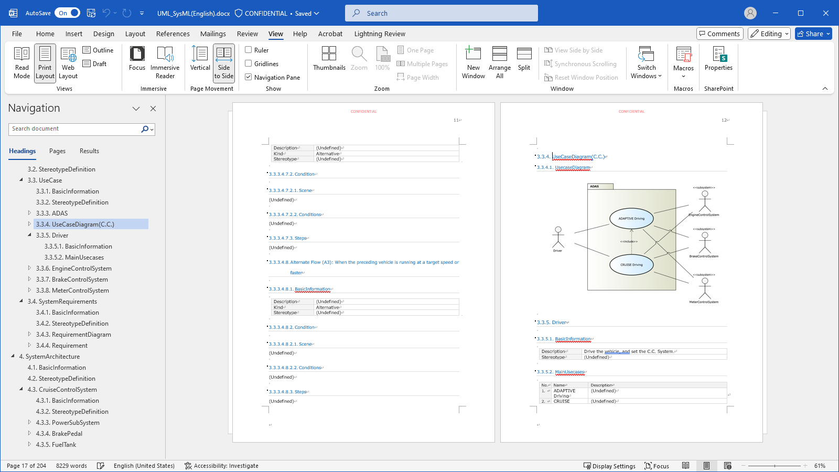
Task: Open spelling and grammar check status icon
Action: pos(101,466)
